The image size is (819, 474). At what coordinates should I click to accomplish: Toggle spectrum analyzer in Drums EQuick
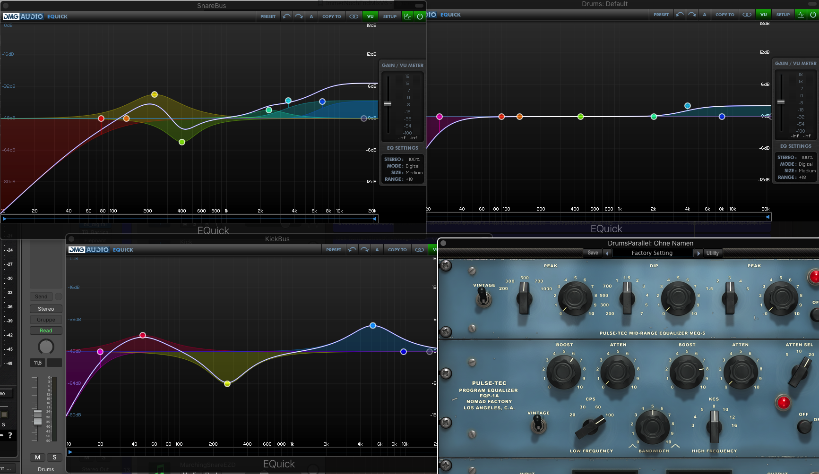click(801, 14)
